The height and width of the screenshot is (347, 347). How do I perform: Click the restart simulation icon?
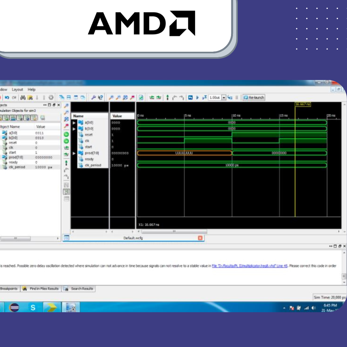pos(191,97)
